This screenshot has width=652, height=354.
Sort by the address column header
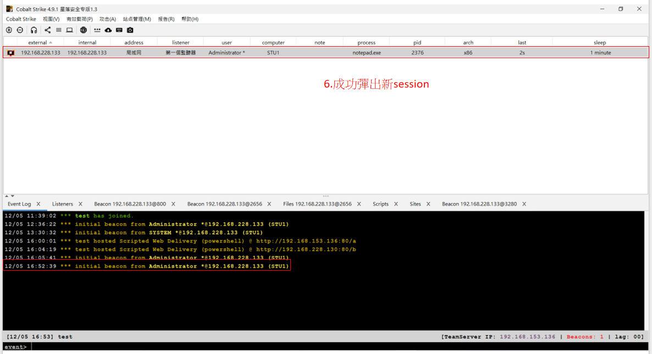134,42
